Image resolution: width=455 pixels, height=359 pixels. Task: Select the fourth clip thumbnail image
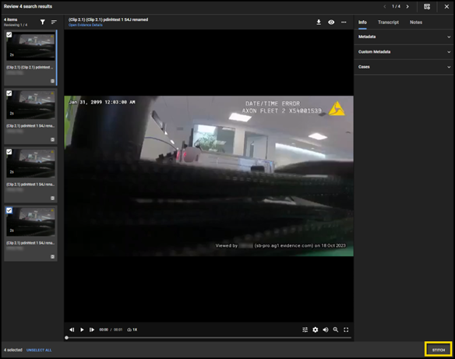30,222
